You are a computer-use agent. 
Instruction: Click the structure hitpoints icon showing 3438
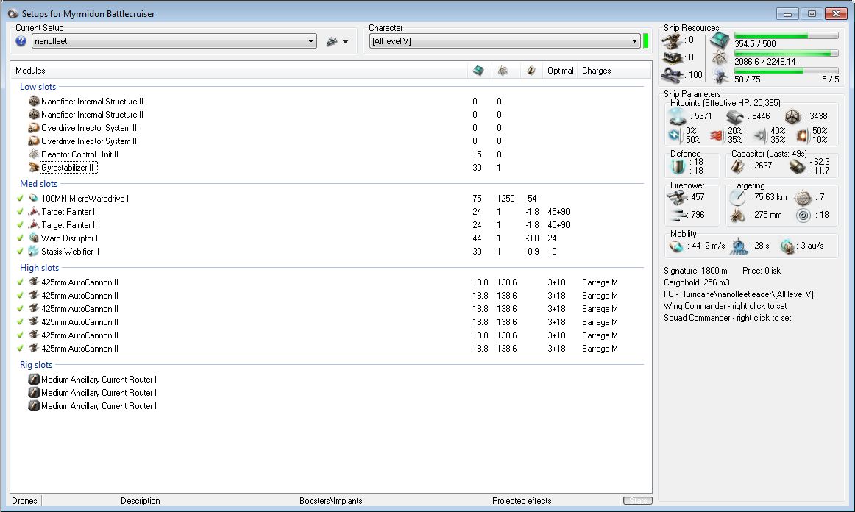click(792, 116)
